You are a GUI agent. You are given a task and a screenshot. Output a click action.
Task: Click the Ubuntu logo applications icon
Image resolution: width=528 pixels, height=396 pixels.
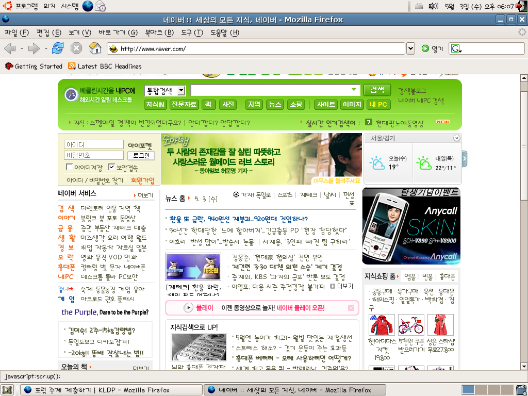coord(7,6)
